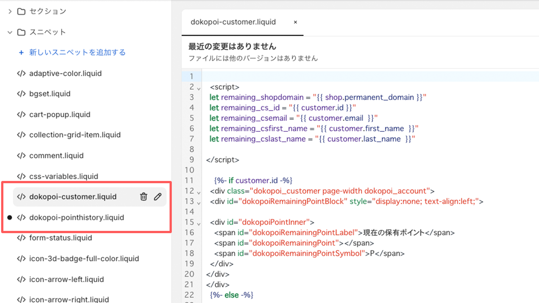Open icon-3d-badge-full-color.liquid snippet
This screenshot has height=303, width=539.
pyautogui.click(x=84, y=259)
